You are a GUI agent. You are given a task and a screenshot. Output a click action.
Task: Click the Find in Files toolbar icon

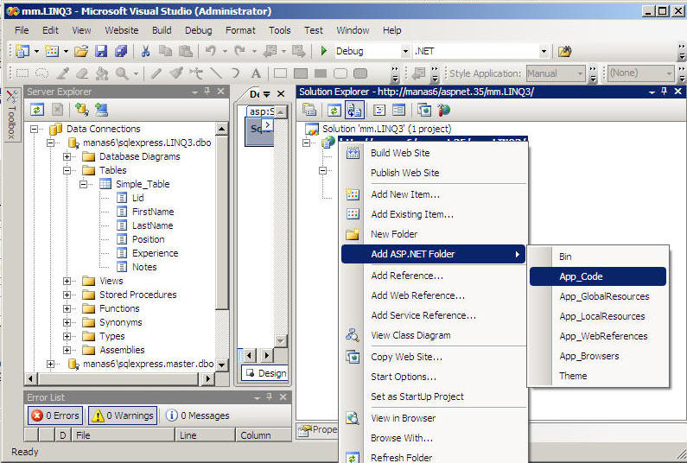point(564,51)
